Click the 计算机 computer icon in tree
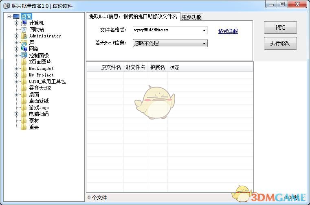 pos(24,23)
